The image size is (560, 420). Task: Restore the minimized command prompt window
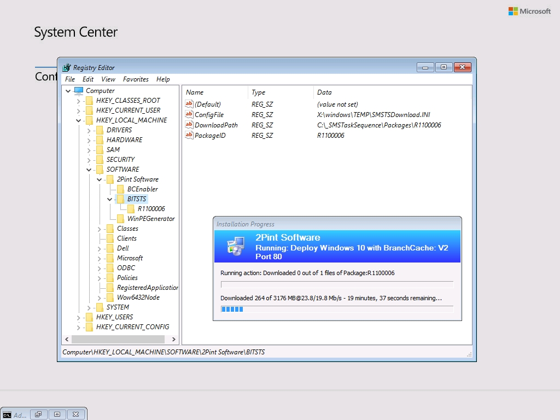click(38, 415)
